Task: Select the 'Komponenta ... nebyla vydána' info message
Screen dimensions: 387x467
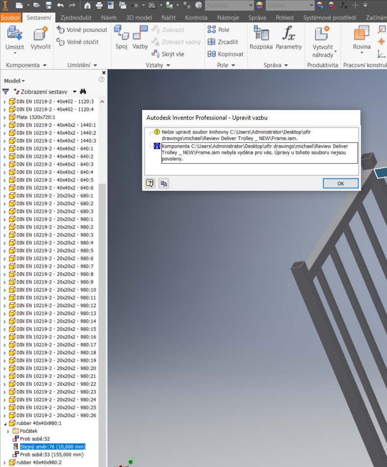Action: [x=259, y=153]
